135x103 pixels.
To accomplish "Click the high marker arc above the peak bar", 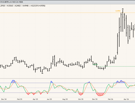I will (x=123, y=9).
